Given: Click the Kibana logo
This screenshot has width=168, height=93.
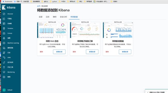Looking at the screenshot, I should point(9,7).
